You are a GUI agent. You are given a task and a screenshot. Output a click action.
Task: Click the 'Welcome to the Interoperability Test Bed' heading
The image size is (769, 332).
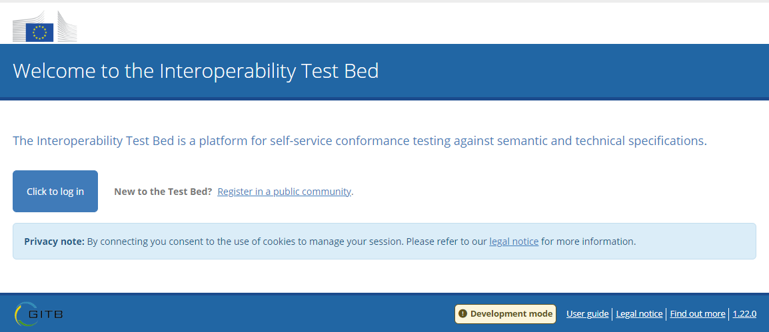[196, 71]
